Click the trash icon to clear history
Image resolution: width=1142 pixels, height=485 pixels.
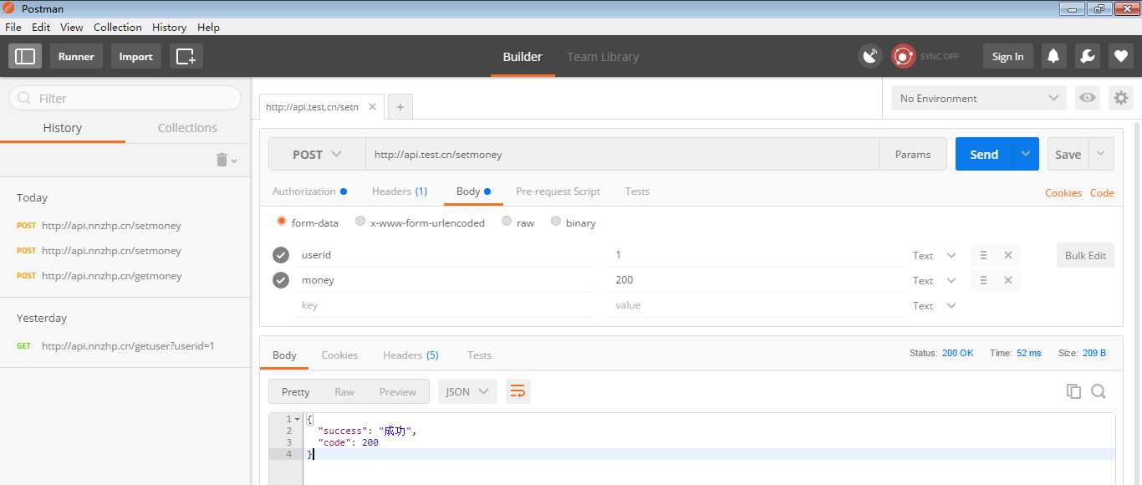[222, 160]
